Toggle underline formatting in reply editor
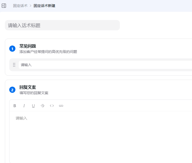 (33, 106)
